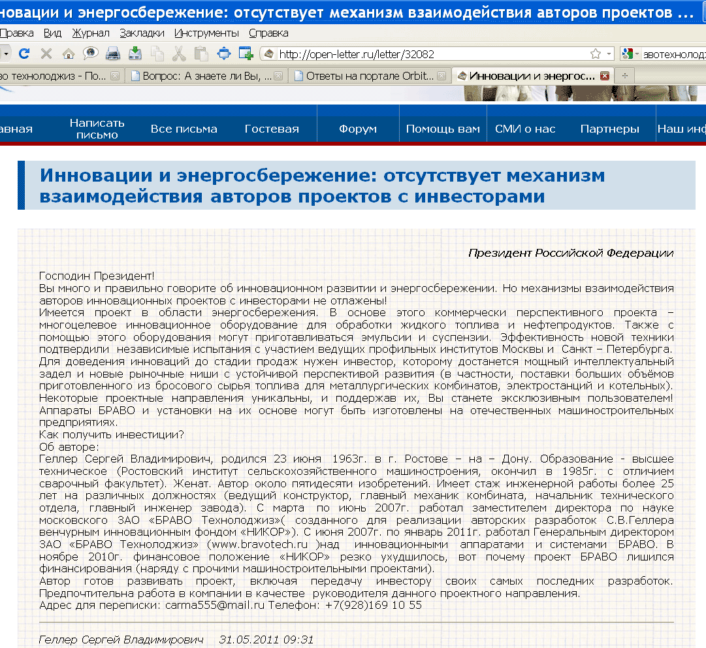Toggle full screen with arrows icon

pyautogui.click(x=224, y=54)
